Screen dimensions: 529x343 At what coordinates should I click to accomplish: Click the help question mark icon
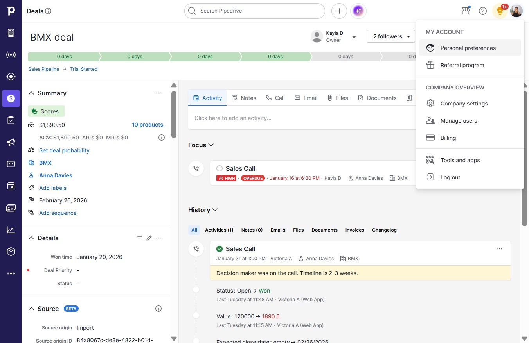pos(483,11)
